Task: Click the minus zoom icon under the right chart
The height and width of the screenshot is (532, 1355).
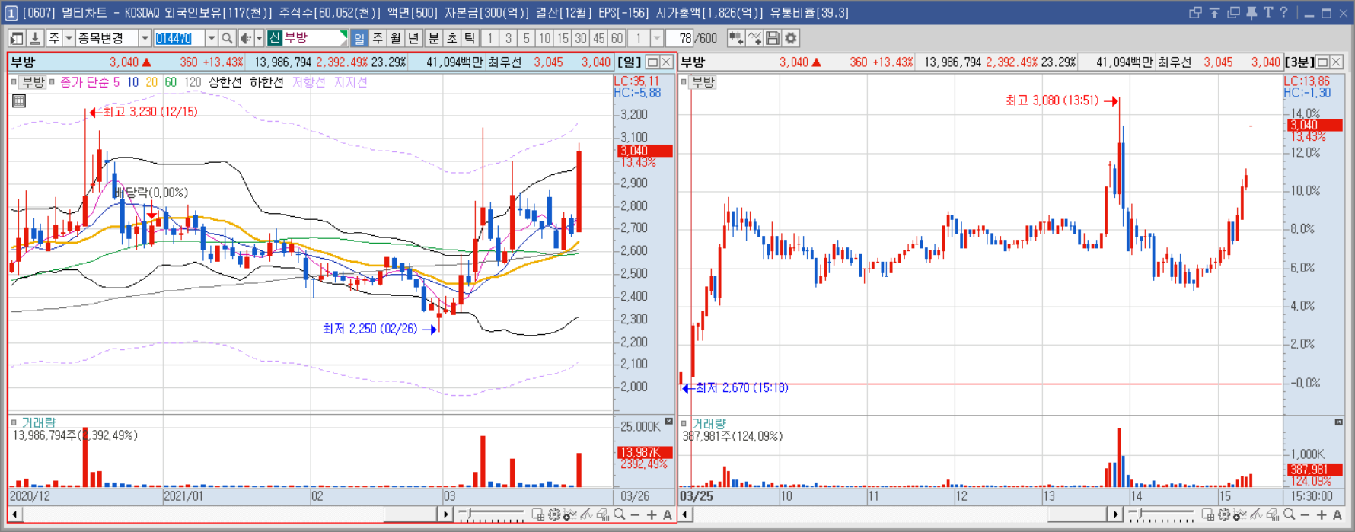Action: pyautogui.click(x=1306, y=515)
